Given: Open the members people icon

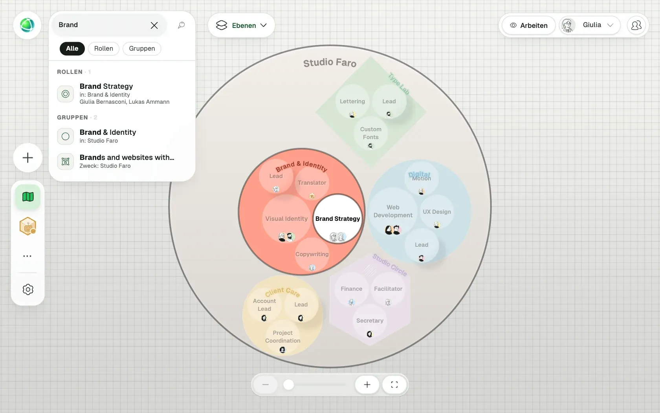Looking at the screenshot, I should tap(636, 26).
